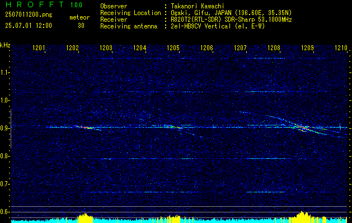This screenshot has width=352, height=223.
Task: Click the meteor count value 30
Action: (81, 26)
